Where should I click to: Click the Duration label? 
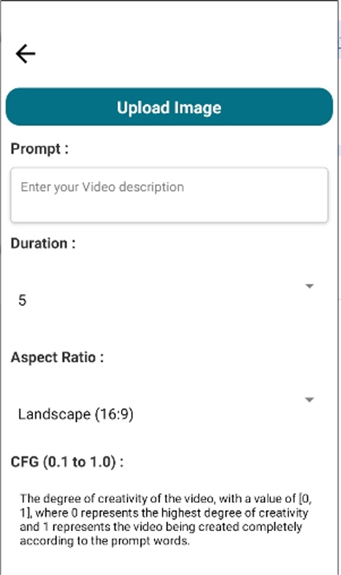pos(43,244)
